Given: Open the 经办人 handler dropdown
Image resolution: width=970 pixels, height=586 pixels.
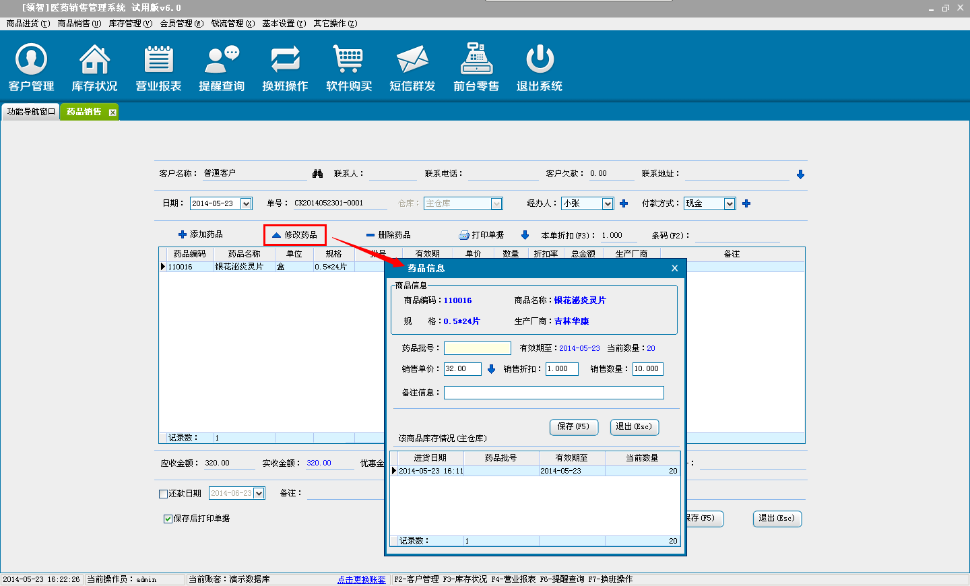Looking at the screenshot, I should (x=608, y=203).
